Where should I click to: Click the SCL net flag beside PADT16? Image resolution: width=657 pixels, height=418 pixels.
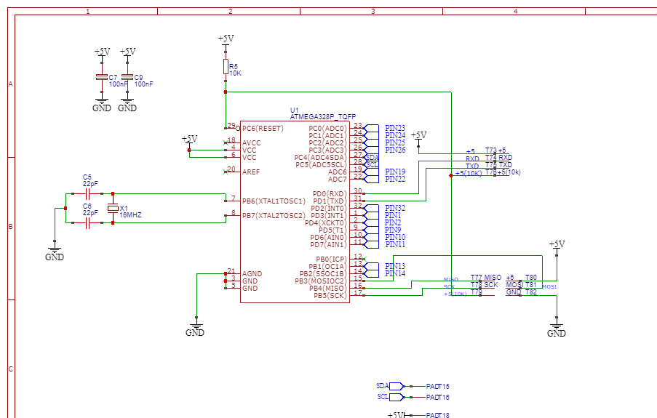coord(391,397)
